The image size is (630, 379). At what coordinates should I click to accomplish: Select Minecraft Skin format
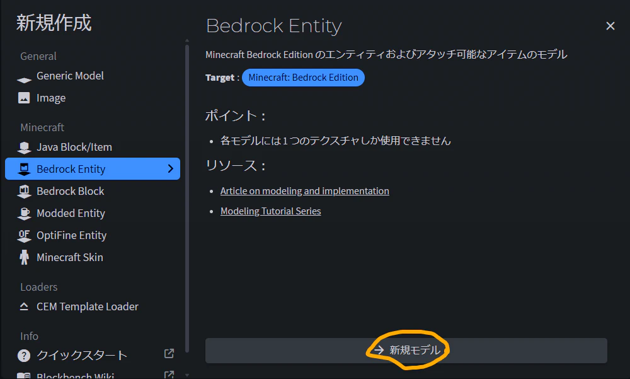pyautogui.click(x=93, y=257)
